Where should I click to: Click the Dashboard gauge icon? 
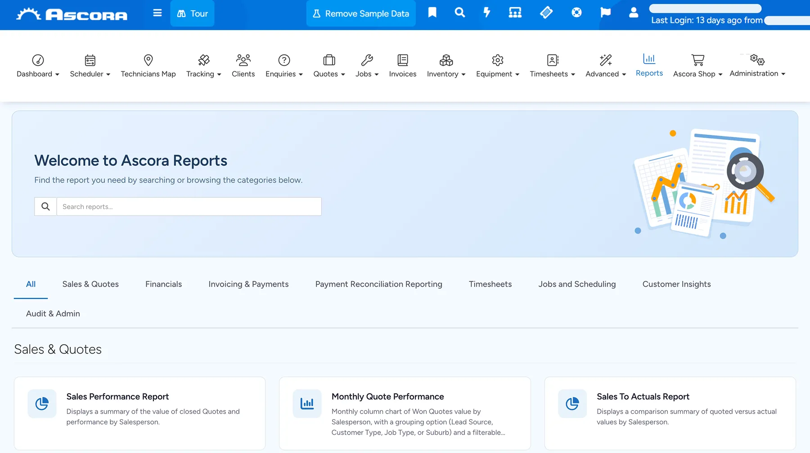click(x=38, y=60)
